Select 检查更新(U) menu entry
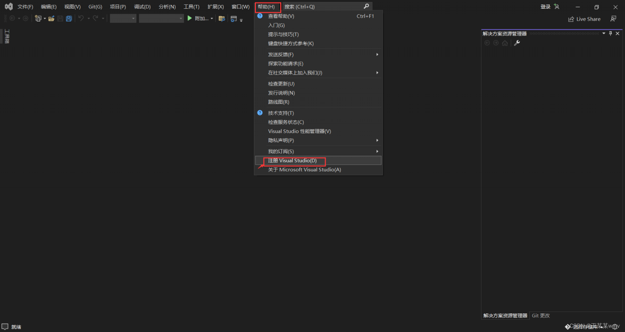This screenshot has height=332, width=625. coord(318,84)
